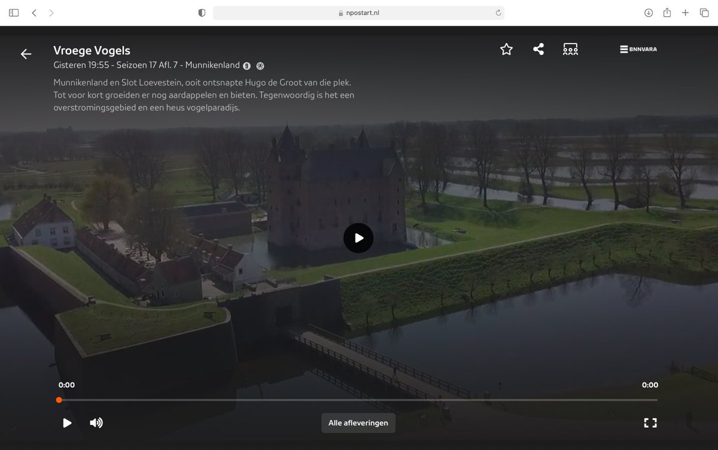The height and width of the screenshot is (450, 718).
Task: Share the episode via the share icon
Action: click(538, 48)
